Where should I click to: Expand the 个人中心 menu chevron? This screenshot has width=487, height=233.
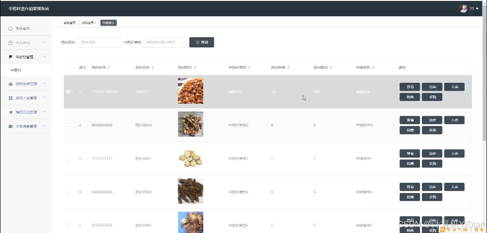click(x=44, y=42)
